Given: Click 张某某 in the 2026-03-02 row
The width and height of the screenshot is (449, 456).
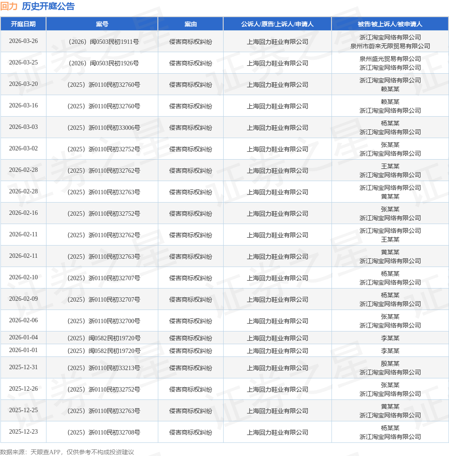Looking at the screenshot, I should [x=390, y=145].
